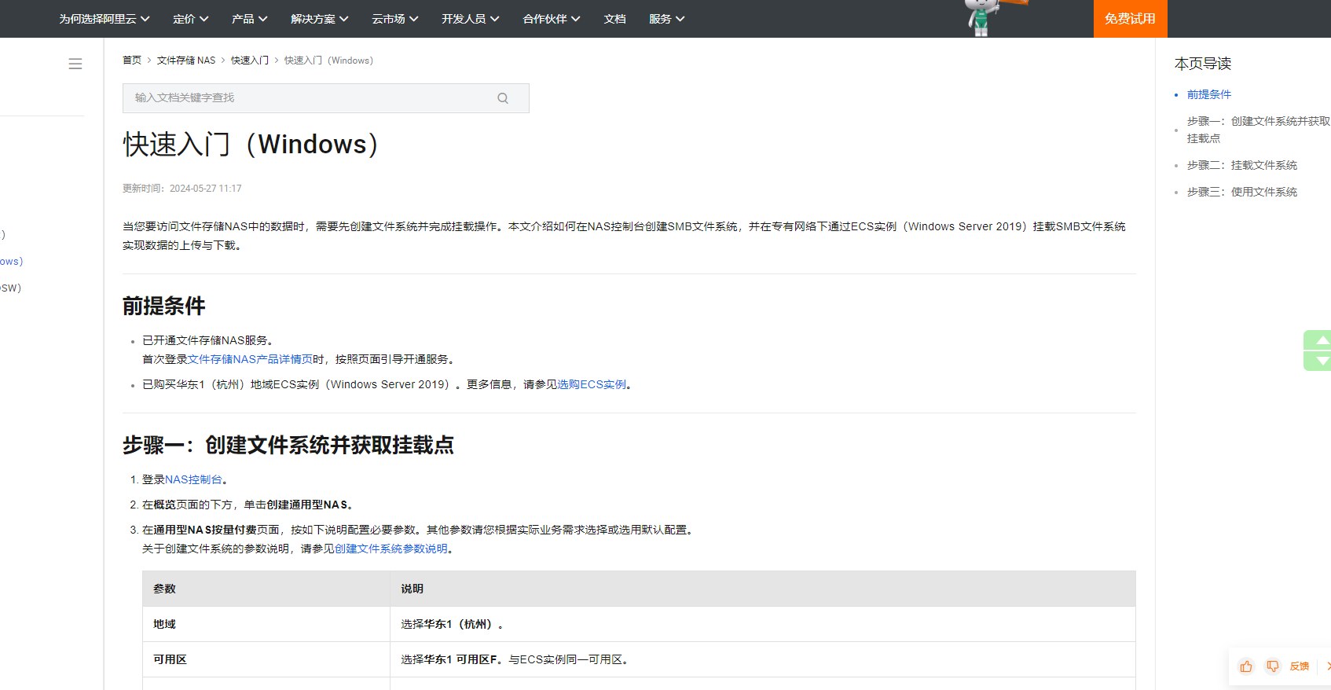Click the 地域 table cell
The image size is (1331, 690).
266,624
